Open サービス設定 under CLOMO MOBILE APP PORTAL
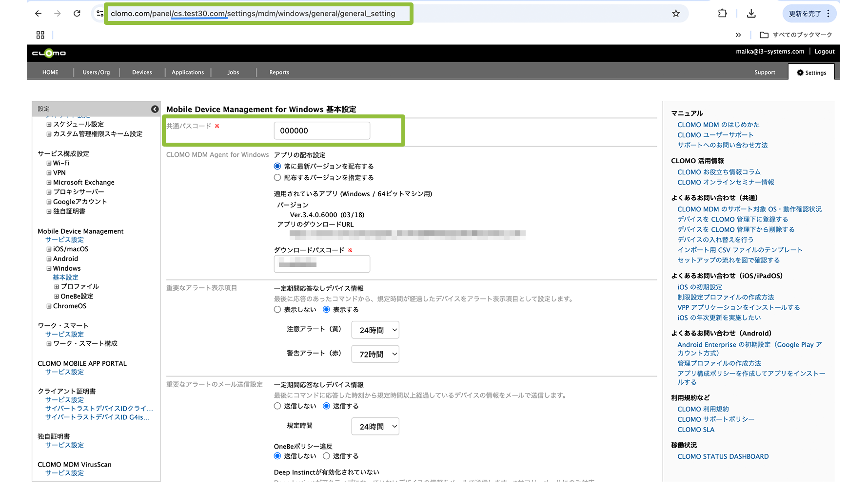The height and width of the screenshot is (487, 867). tap(64, 372)
